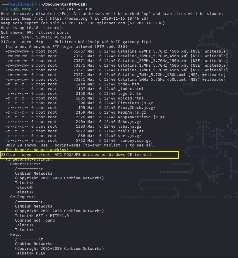Viewport: 238px width, 258px height.
Task: Click the _index.html file entry
Action: click(x=131, y=89)
